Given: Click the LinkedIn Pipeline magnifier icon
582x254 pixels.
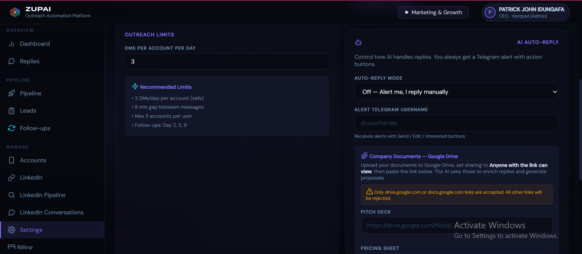Looking at the screenshot, I should pyautogui.click(x=12, y=195).
